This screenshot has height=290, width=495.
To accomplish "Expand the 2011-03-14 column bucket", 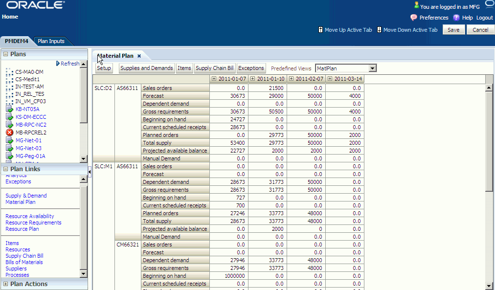I will click(330, 79).
